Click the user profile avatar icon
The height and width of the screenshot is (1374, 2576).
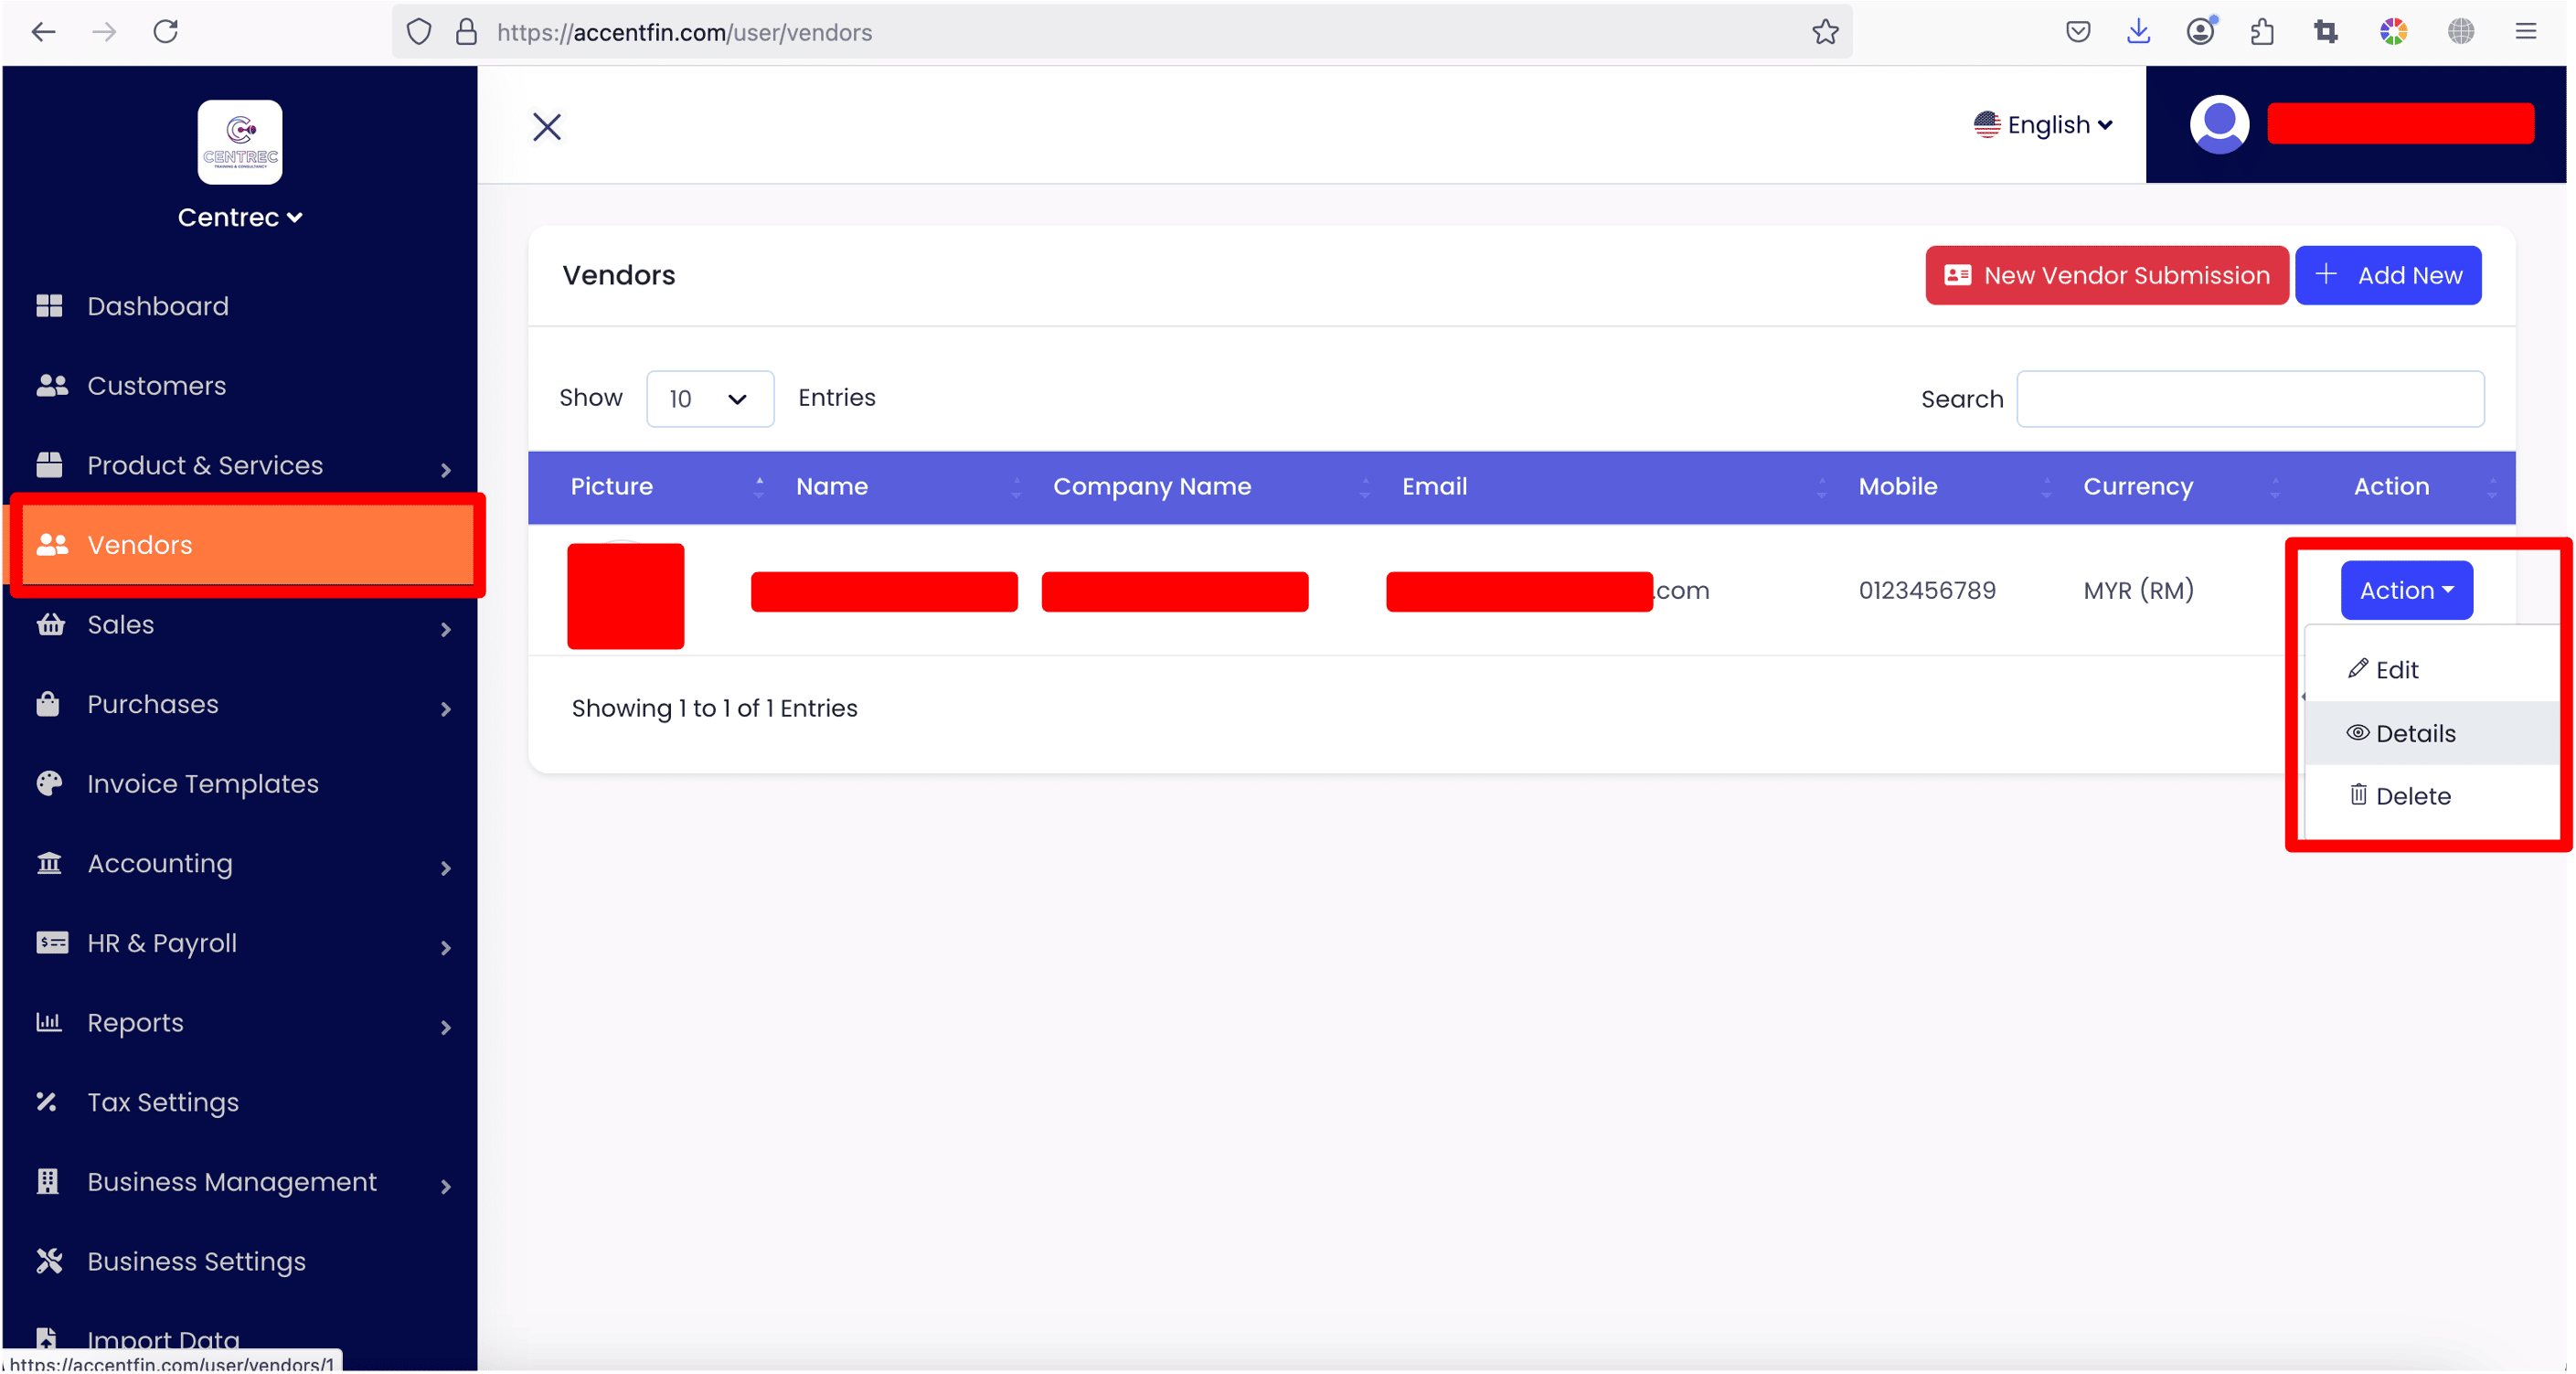(2219, 124)
